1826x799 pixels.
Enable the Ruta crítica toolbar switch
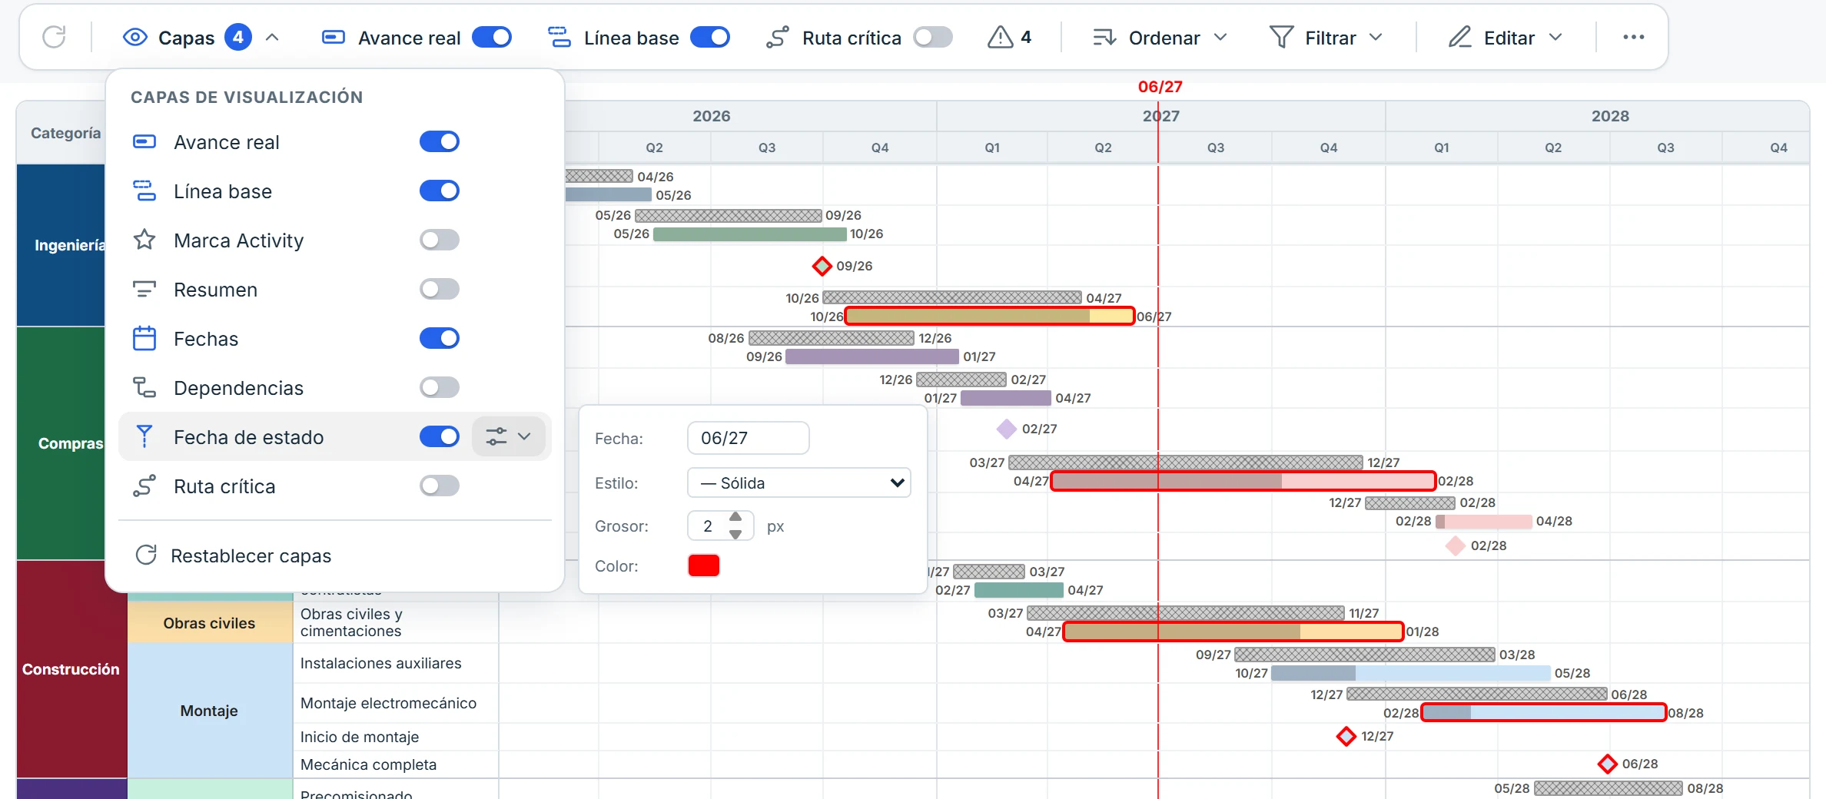[x=933, y=37]
